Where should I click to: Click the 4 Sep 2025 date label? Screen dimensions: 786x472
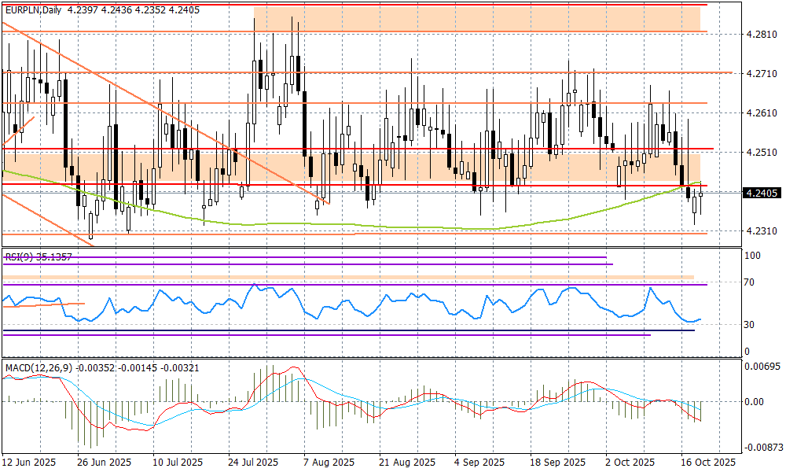click(x=477, y=463)
